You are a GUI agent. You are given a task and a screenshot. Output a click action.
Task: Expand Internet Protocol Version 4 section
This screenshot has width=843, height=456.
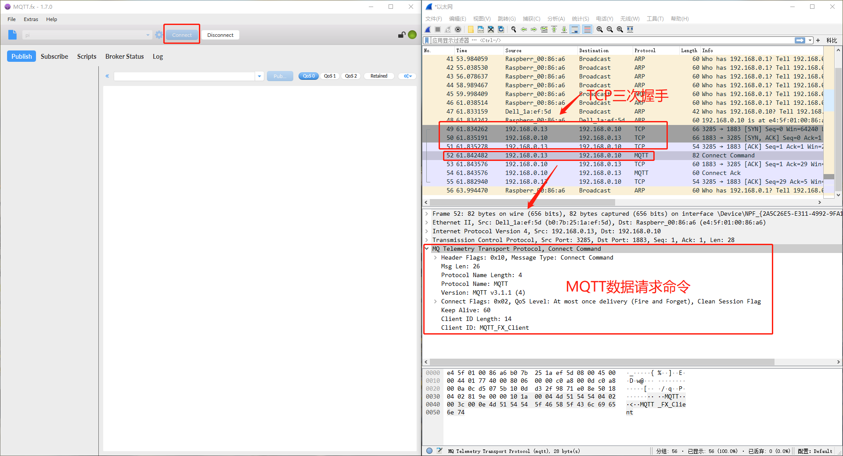[x=426, y=231]
